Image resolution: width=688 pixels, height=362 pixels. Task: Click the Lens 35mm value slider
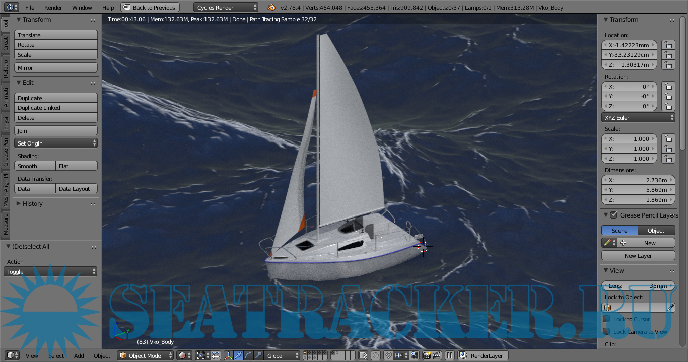coord(638,286)
